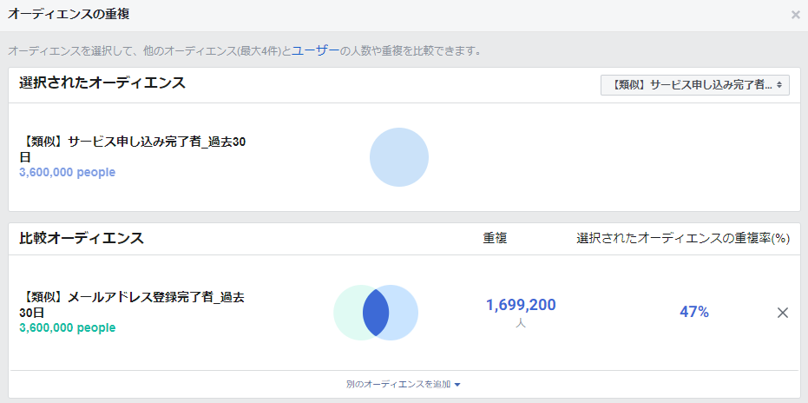
Task: Click the 比較オーディエンス section heading
Action: point(82,238)
